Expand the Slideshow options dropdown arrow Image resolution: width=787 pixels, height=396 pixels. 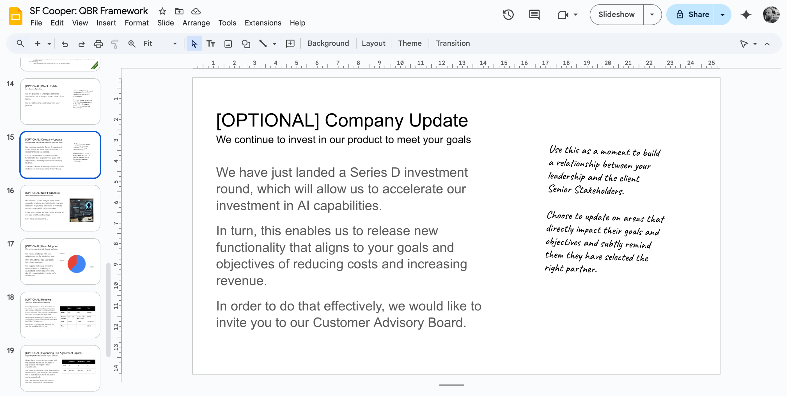[x=652, y=14]
